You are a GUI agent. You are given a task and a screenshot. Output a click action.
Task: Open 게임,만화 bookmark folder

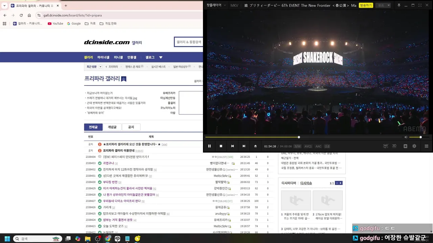point(108,24)
